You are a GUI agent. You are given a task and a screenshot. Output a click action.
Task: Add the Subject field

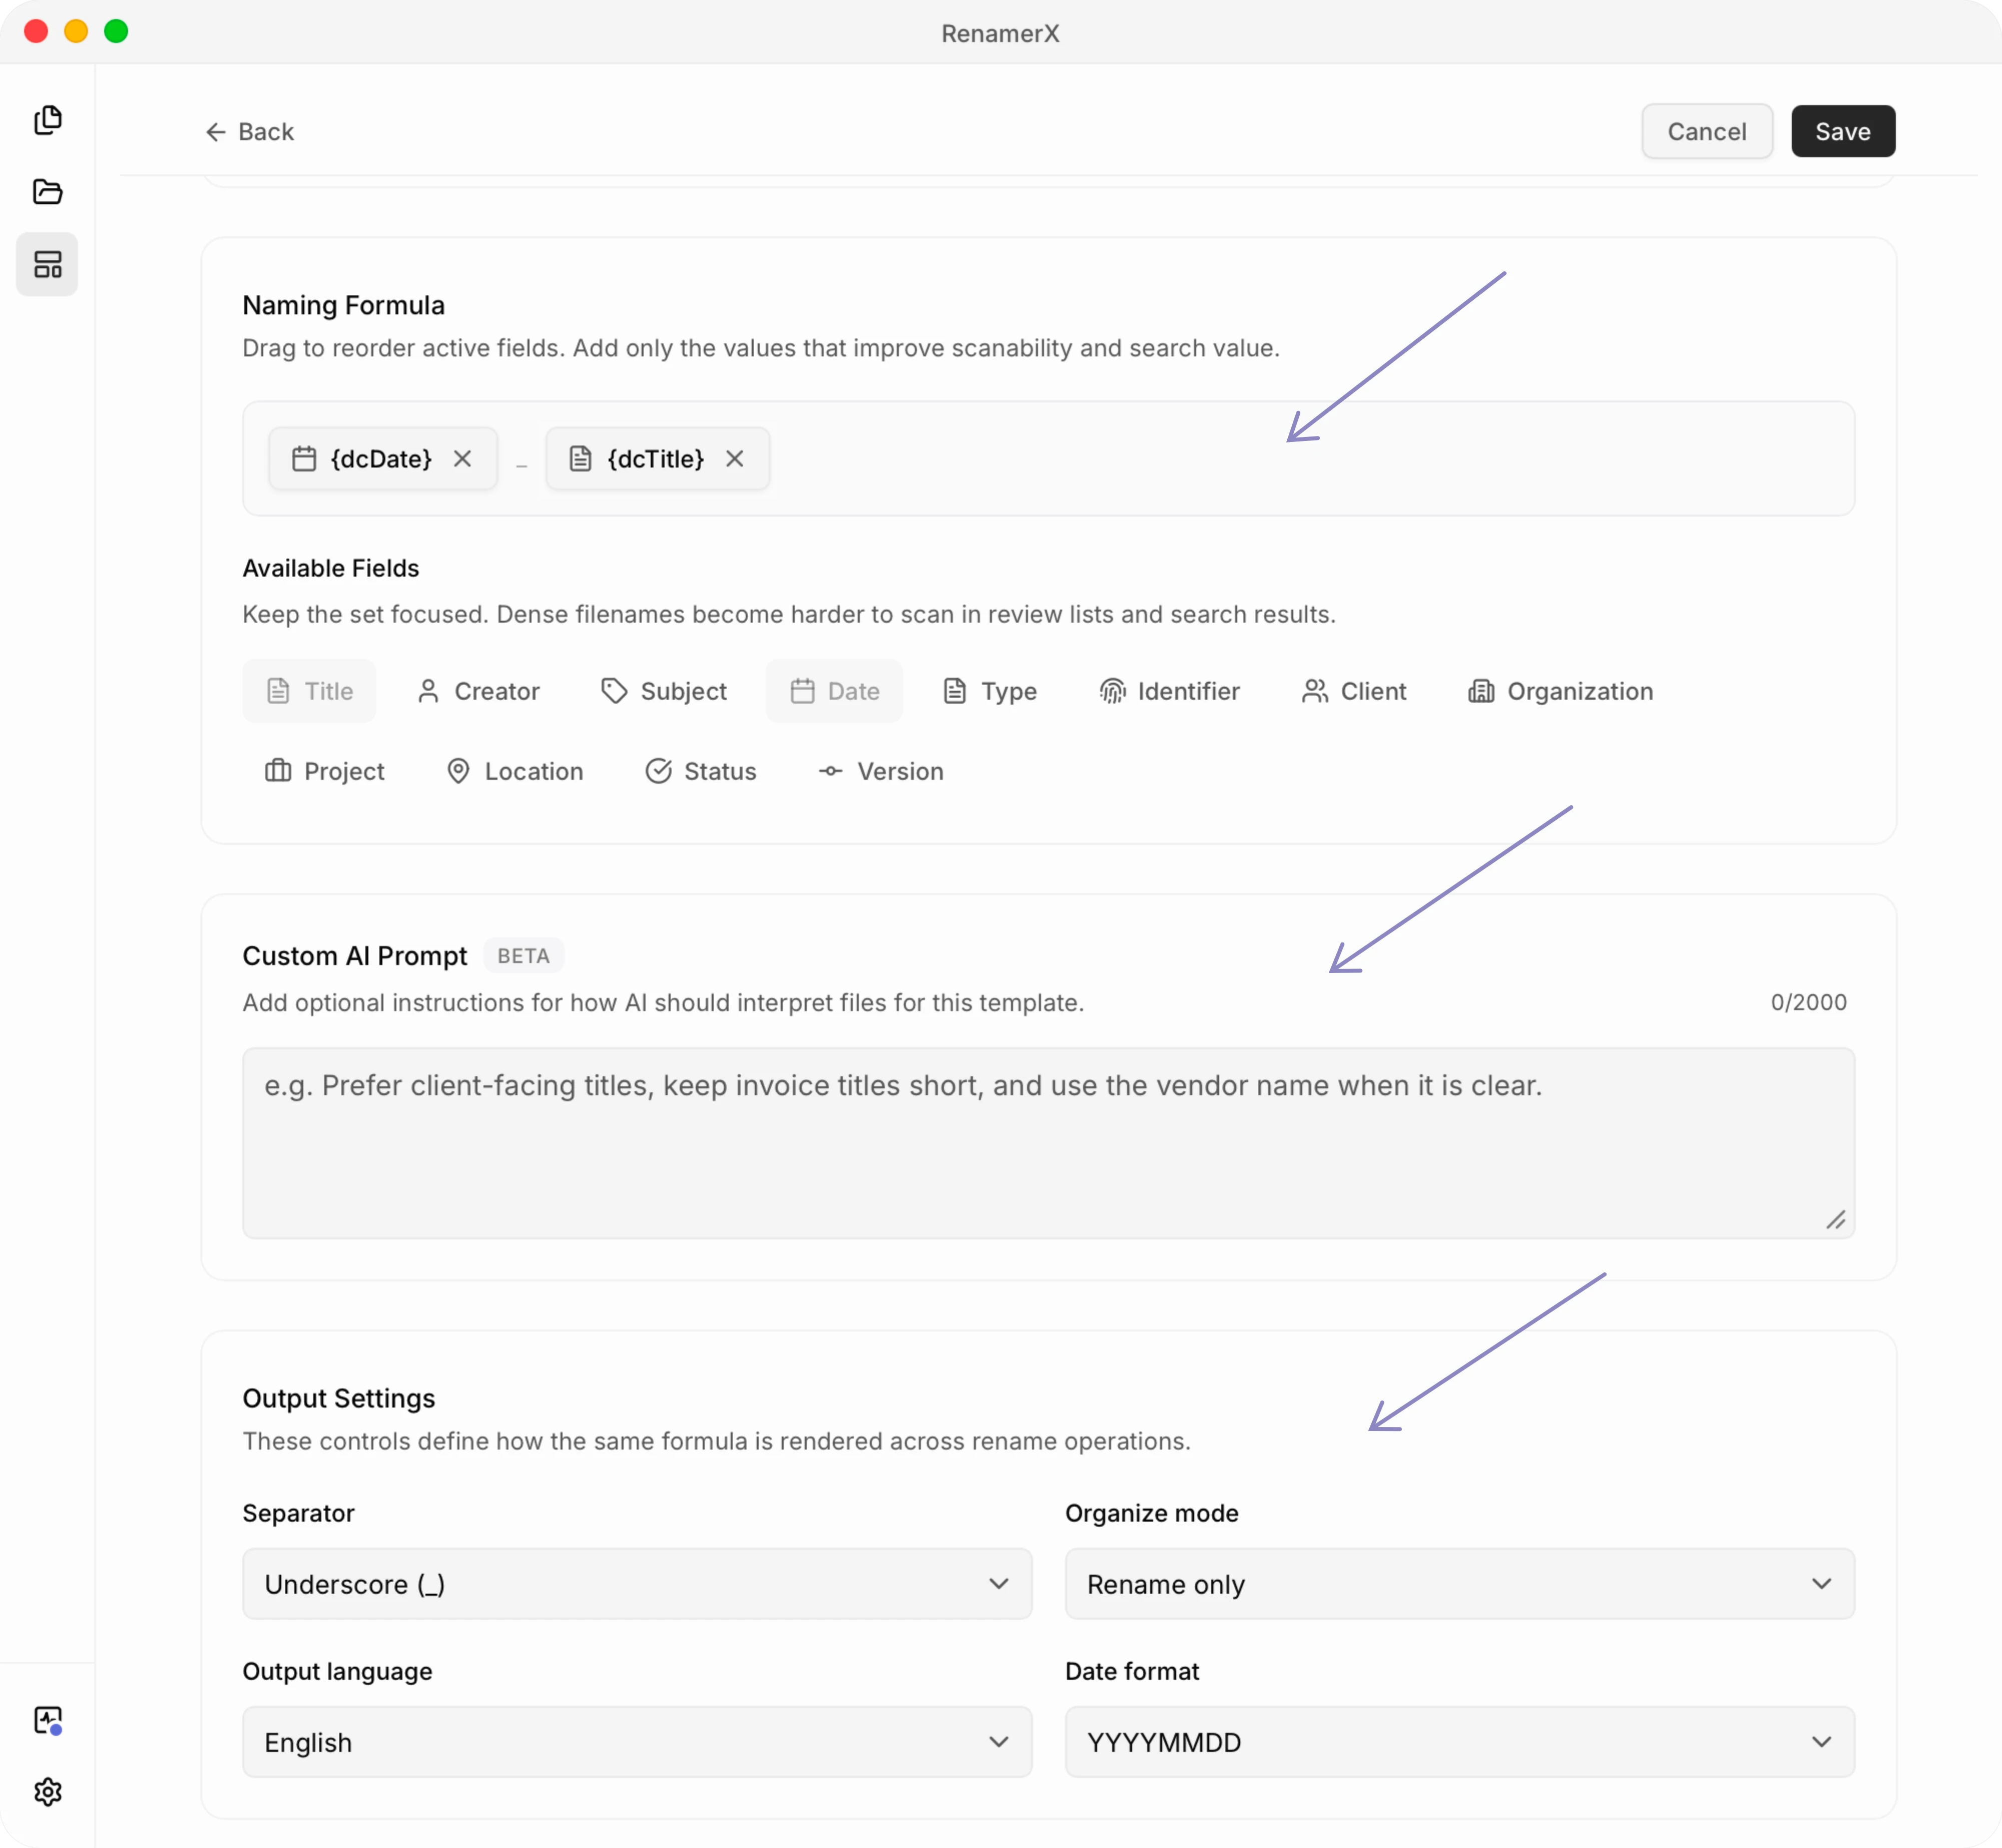(x=664, y=691)
